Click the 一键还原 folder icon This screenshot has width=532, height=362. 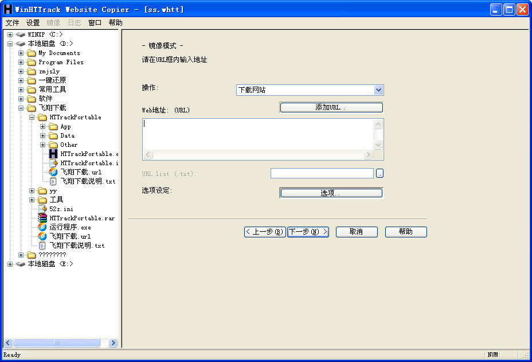point(32,80)
